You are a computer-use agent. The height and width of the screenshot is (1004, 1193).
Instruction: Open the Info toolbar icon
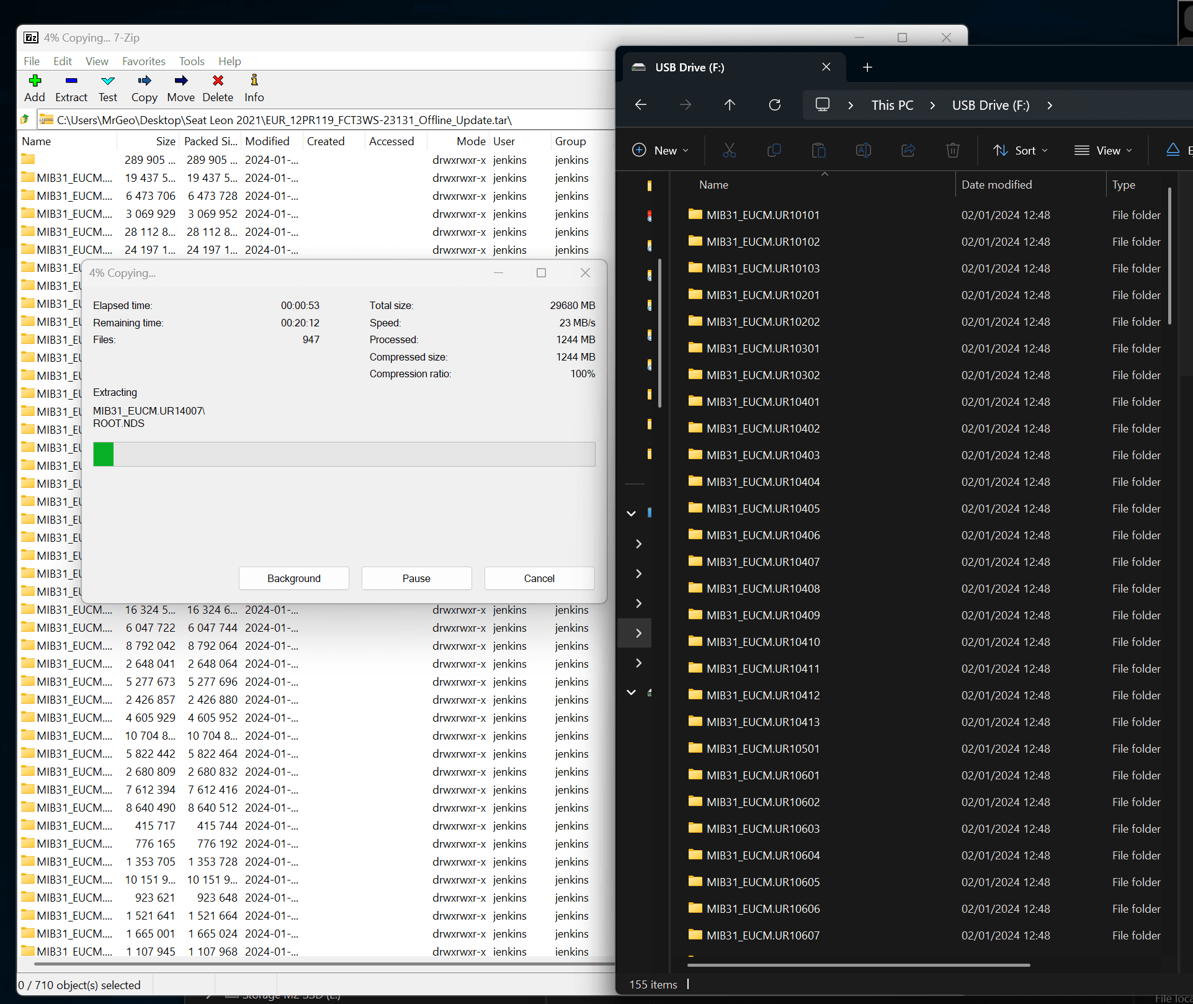(254, 81)
